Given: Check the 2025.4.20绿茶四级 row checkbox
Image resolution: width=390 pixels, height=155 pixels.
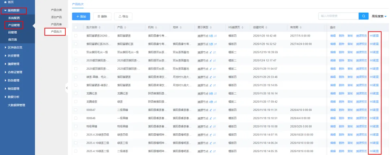Looking at the screenshot, I should [x=75, y=135].
